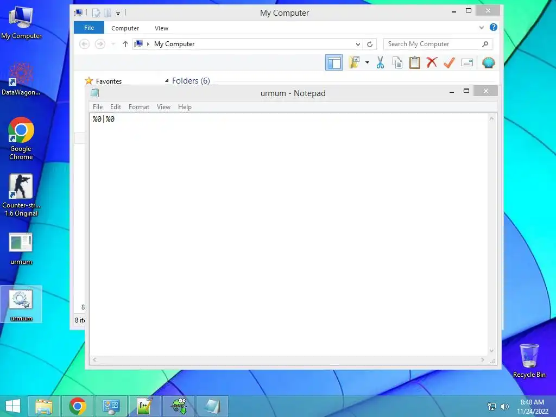The height and width of the screenshot is (417, 556).
Task: Click Notepad horizontal scrollbar left arrow
Action: (x=94, y=359)
